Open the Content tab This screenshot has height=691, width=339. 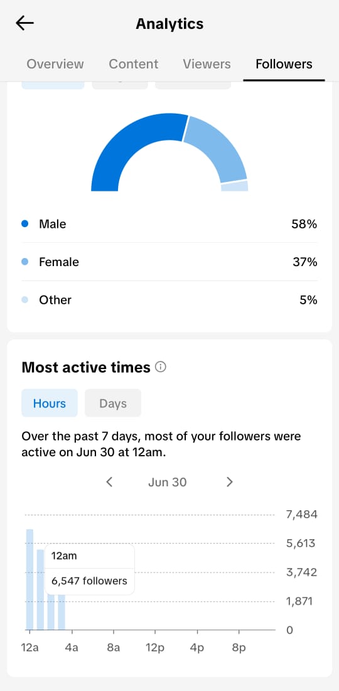tap(134, 64)
